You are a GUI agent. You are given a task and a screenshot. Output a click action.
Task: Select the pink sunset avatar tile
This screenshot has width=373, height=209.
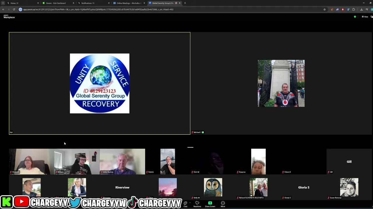168,188
